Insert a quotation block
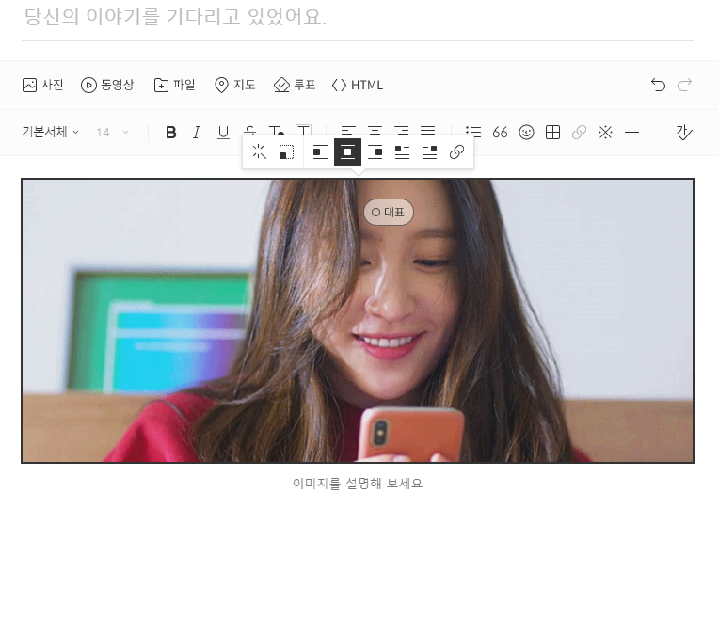The image size is (719, 620). [500, 133]
